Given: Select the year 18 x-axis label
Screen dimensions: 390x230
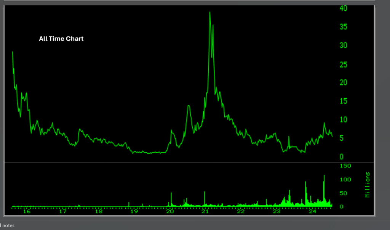Looking at the screenshot, I should click(98, 212).
